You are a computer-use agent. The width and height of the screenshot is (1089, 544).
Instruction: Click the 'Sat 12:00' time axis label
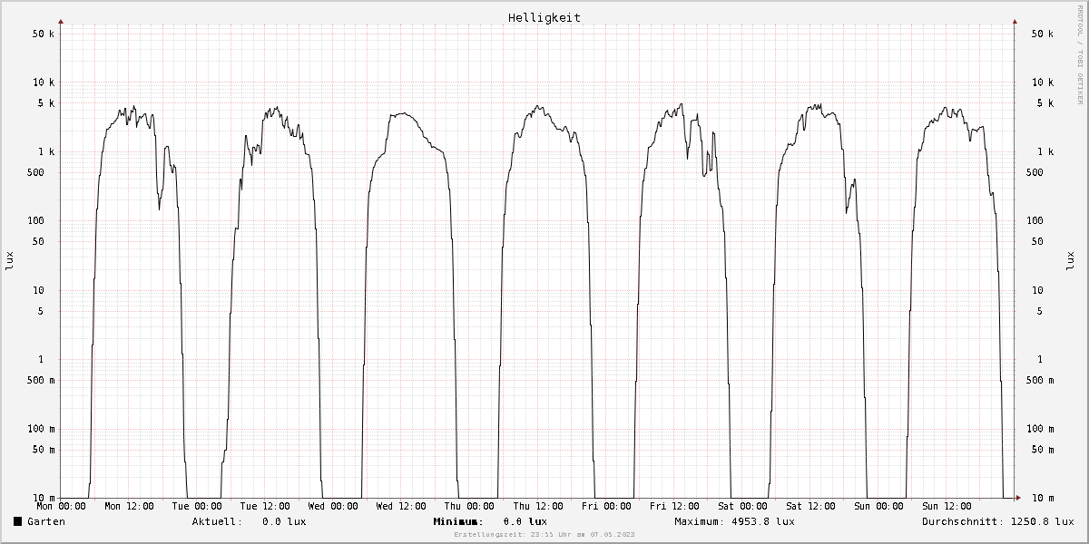click(810, 506)
